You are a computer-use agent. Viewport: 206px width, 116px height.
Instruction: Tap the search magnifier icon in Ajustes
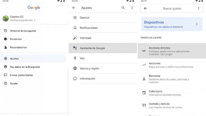click(123, 8)
